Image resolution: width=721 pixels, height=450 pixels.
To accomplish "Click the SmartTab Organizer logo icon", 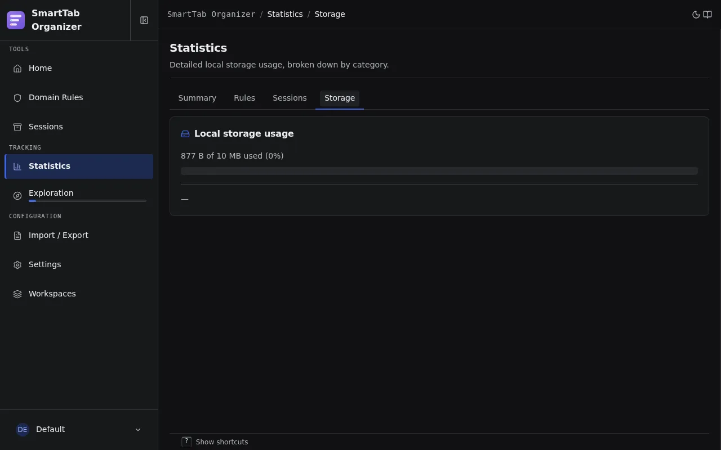I will [16, 20].
